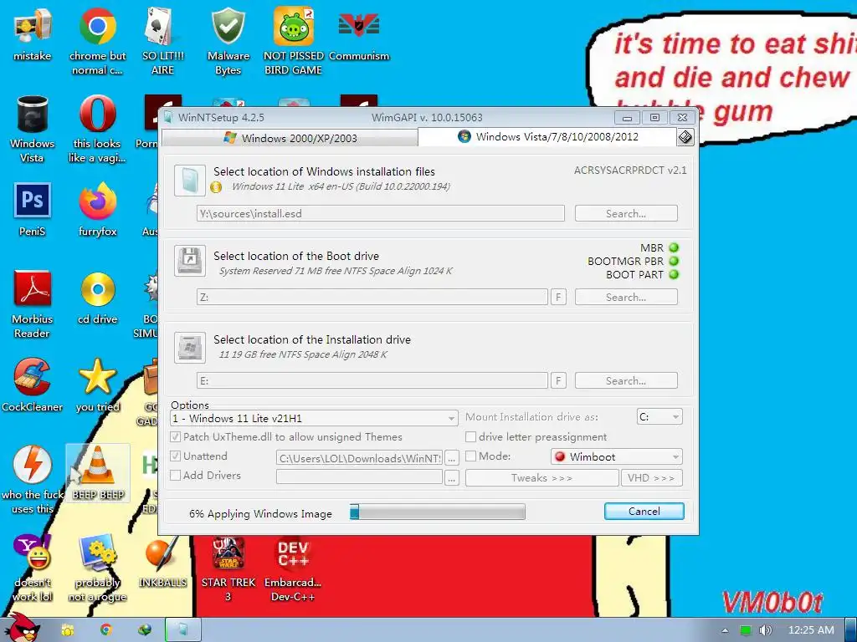Click the green BOOTMGR PBR status indicator
This screenshot has width=857, height=642.
pos(674,261)
